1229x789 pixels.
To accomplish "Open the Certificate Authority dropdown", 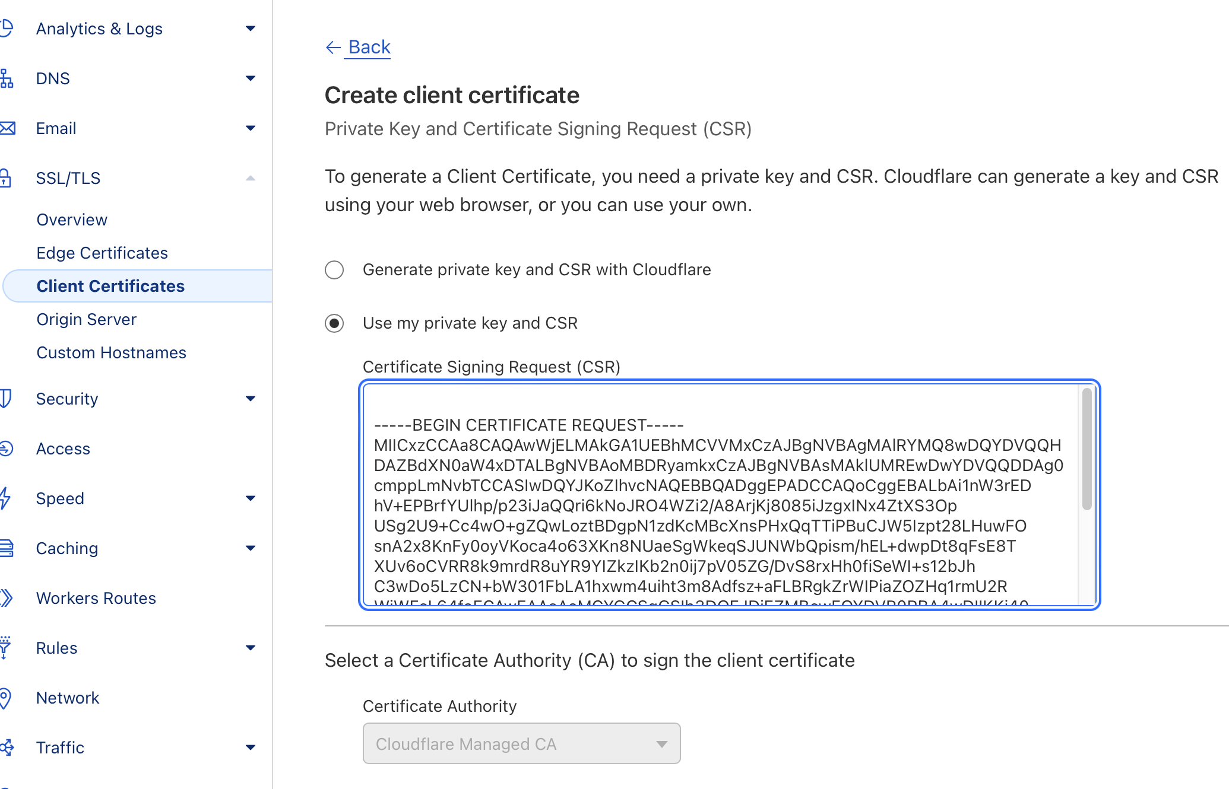I will [x=521, y=743].
